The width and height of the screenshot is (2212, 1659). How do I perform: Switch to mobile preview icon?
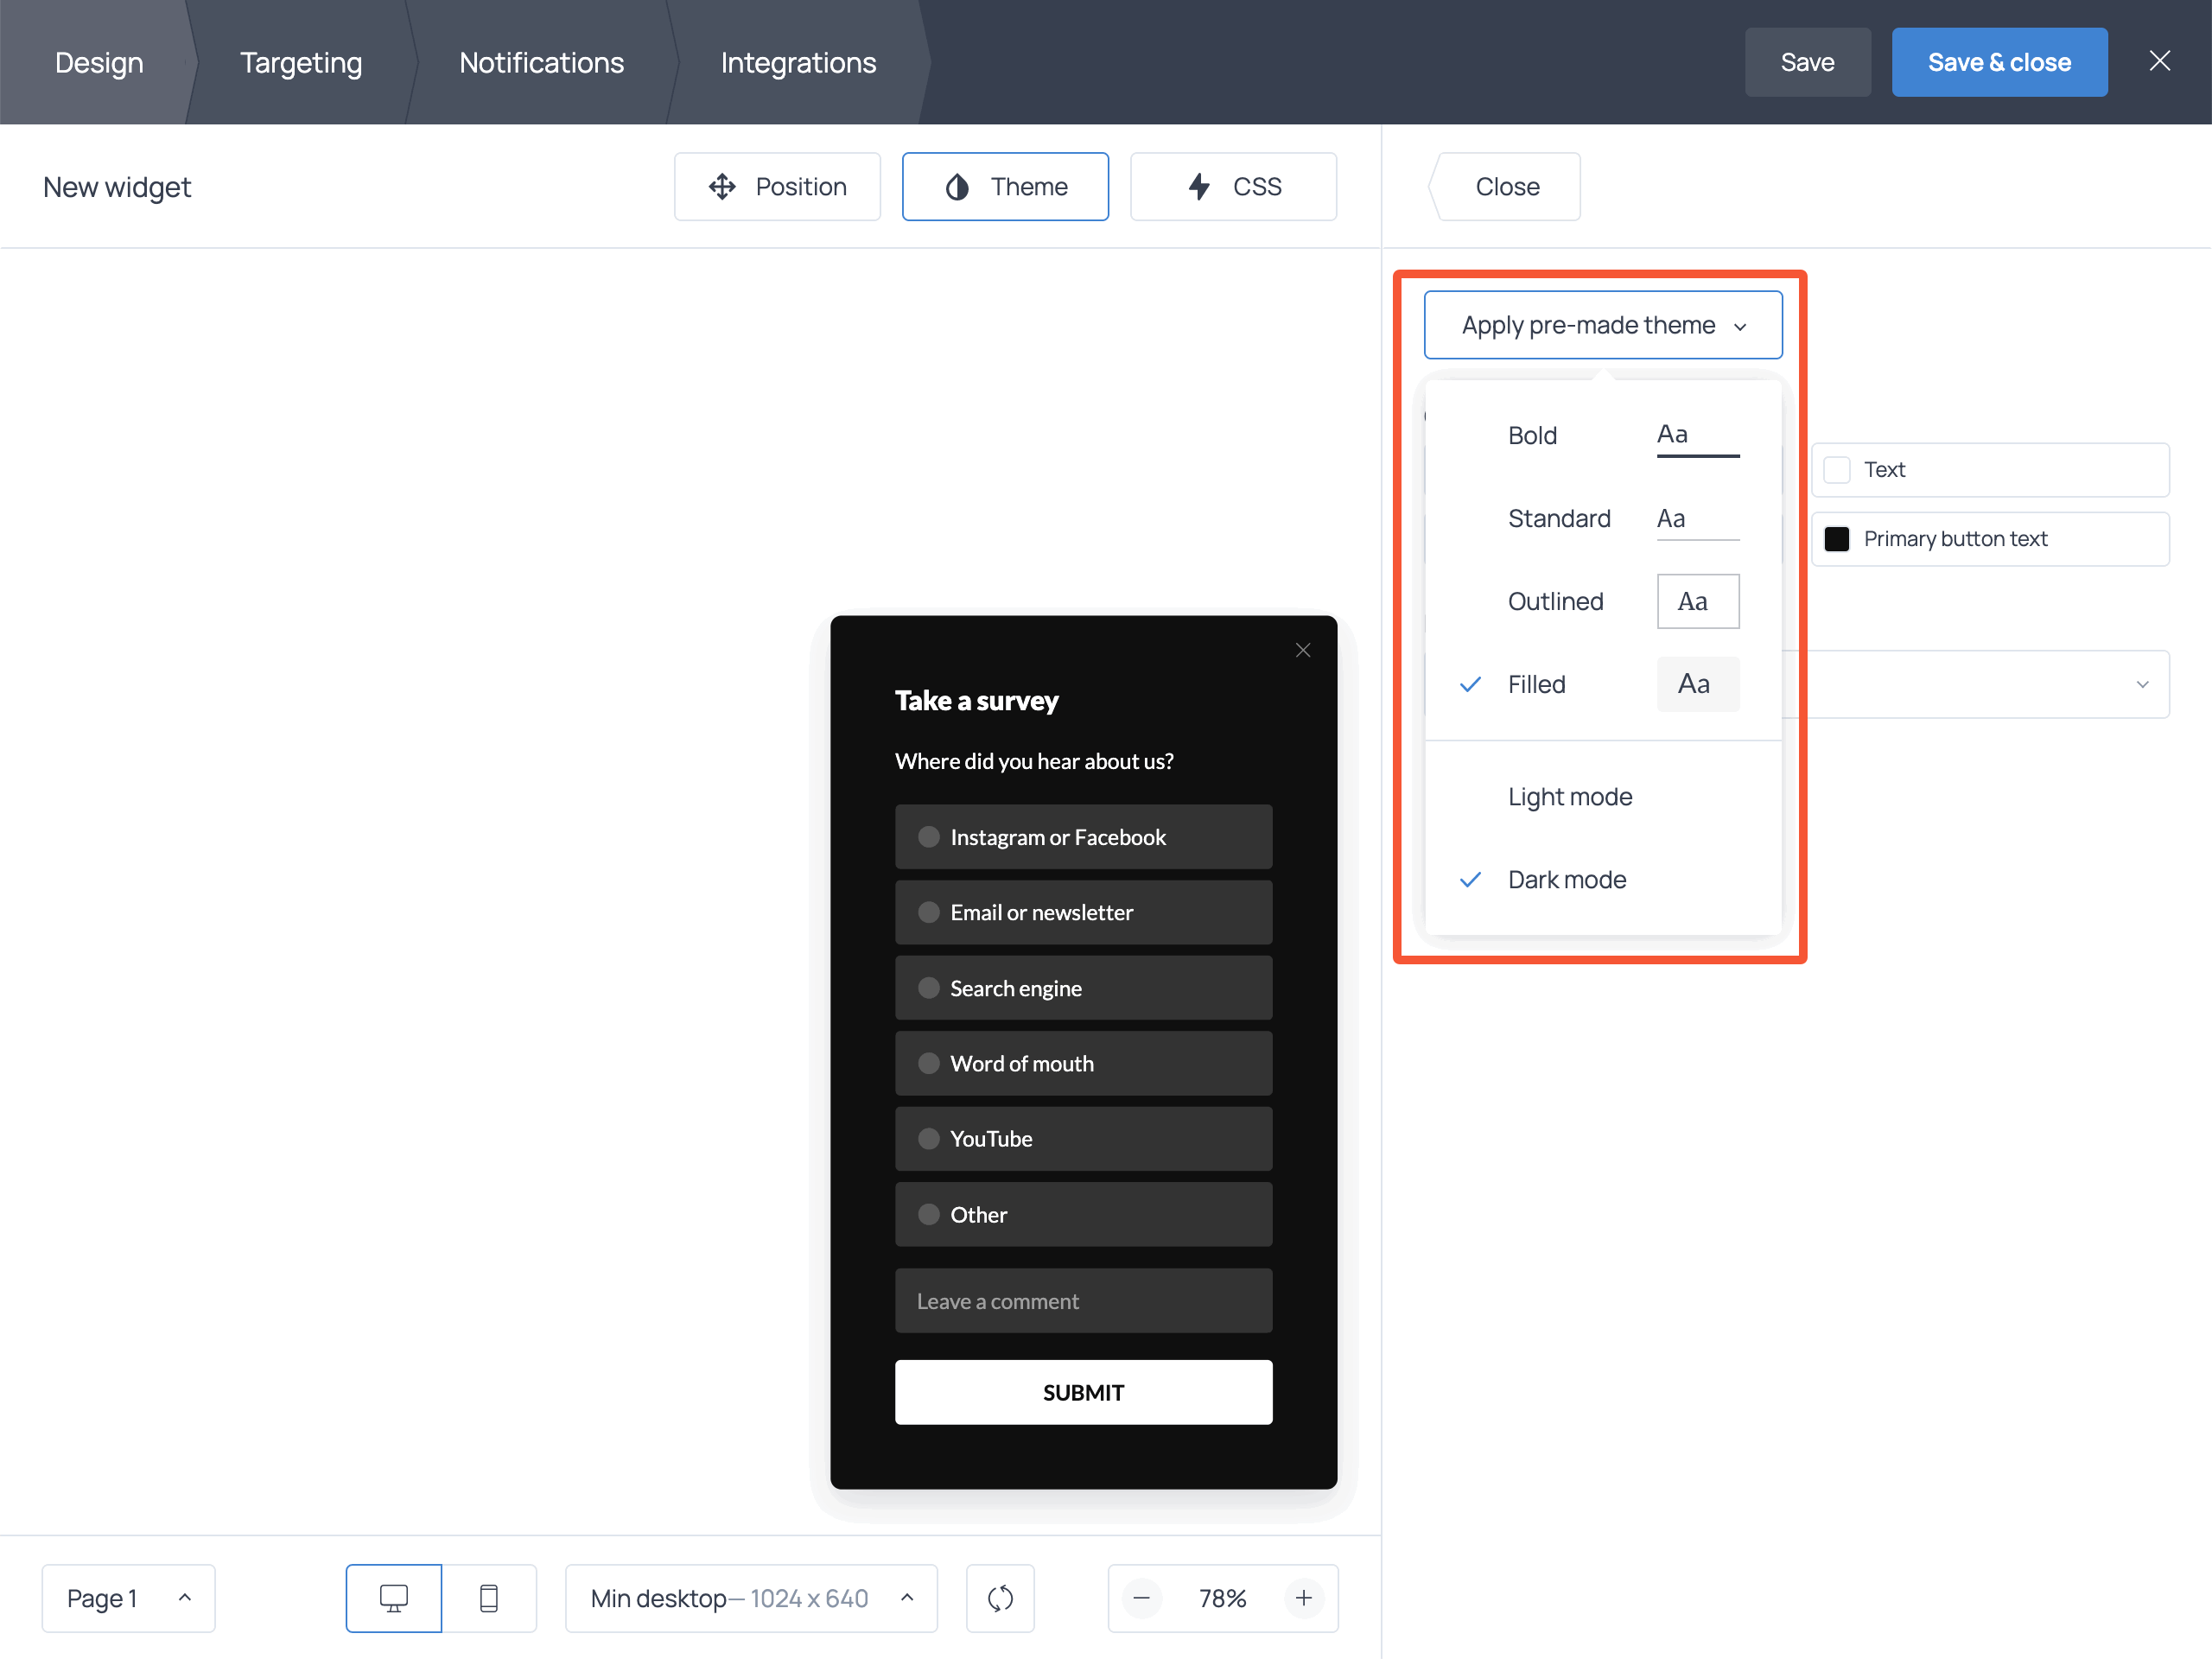click(489, 1597)
